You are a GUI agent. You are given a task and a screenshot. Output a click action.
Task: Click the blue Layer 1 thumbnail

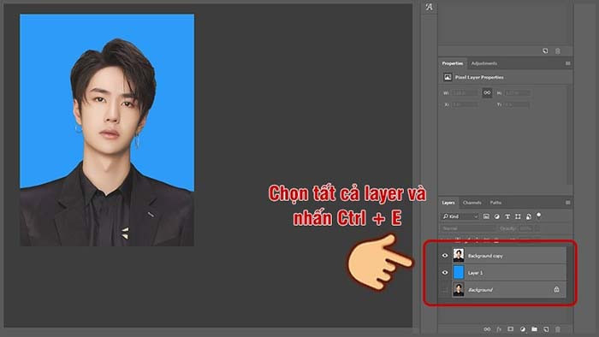[x=459, y=273]
